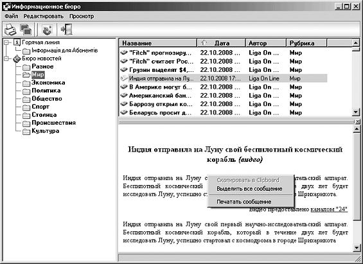
Task: Click the folder icon next to Экономика
Action: pyautogui.click(x=26, y=84)
